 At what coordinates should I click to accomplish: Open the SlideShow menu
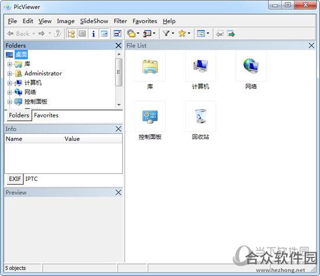(x=94, y=21)
